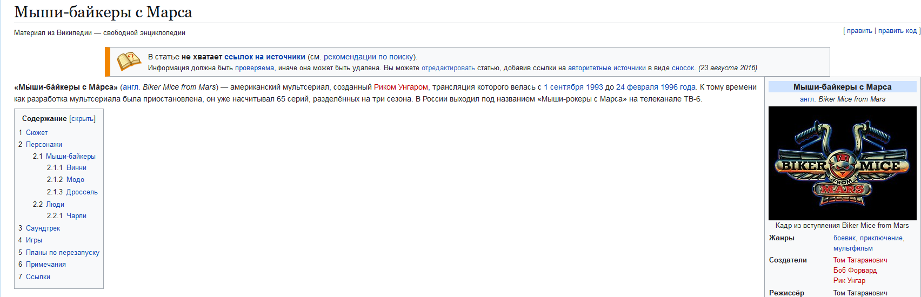The height and width of the screenshot is (297, 921).
Task: Open year link '1993' in lead paragraph
Action: pos(593,87)
